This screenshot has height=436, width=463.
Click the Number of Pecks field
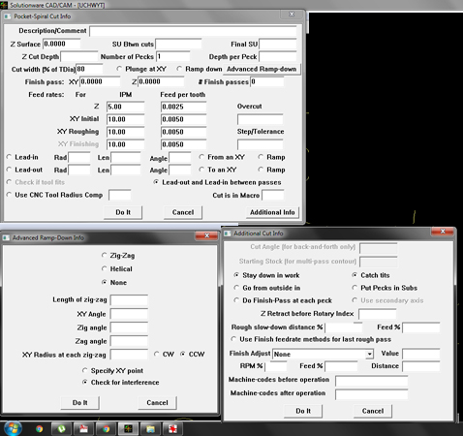click(173, 56)
